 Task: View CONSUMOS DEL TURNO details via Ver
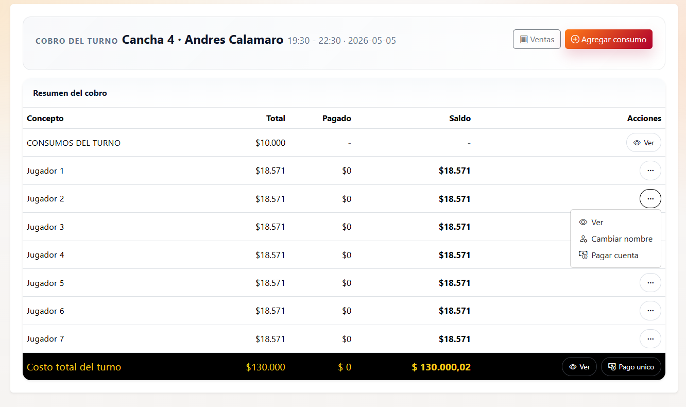tap(644, 143)
